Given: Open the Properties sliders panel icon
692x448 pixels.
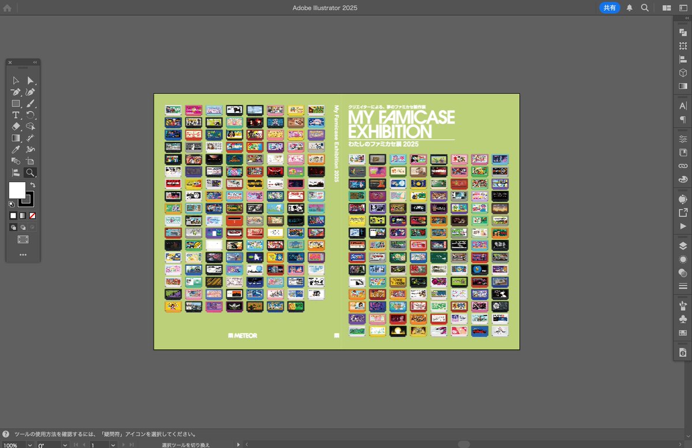Looking at the screenshot, I should (x=683, y=139).
